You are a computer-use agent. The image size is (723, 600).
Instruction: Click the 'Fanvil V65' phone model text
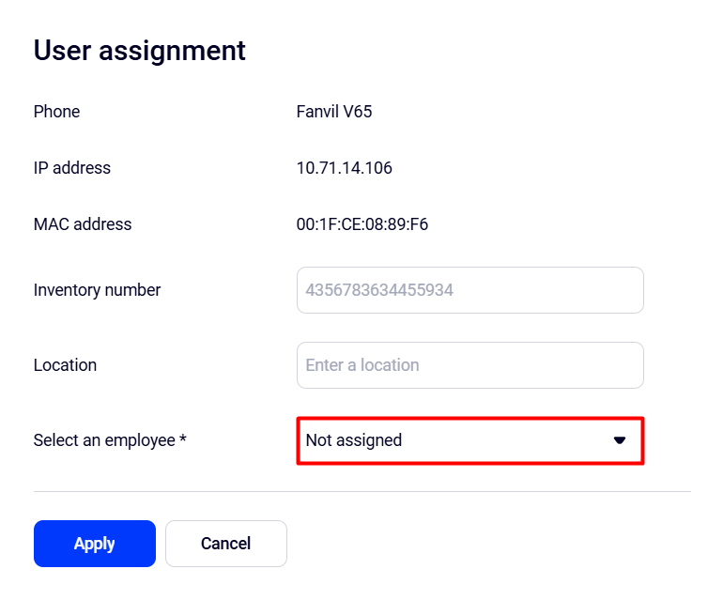point(334,112)
